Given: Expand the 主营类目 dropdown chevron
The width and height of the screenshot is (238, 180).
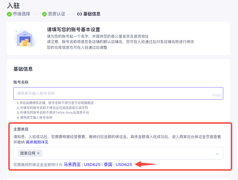Looking at the screenshot, I should (x=217, y=153).
